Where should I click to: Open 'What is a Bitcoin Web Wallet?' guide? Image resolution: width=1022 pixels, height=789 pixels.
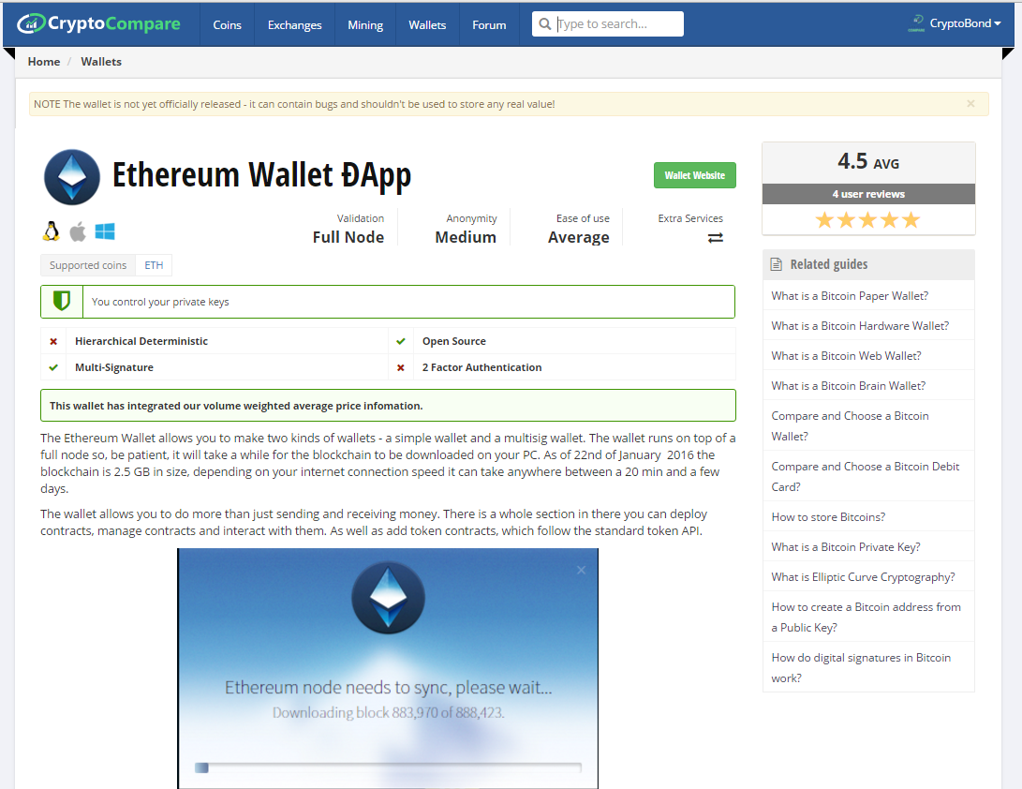click(x=846, y=356)
